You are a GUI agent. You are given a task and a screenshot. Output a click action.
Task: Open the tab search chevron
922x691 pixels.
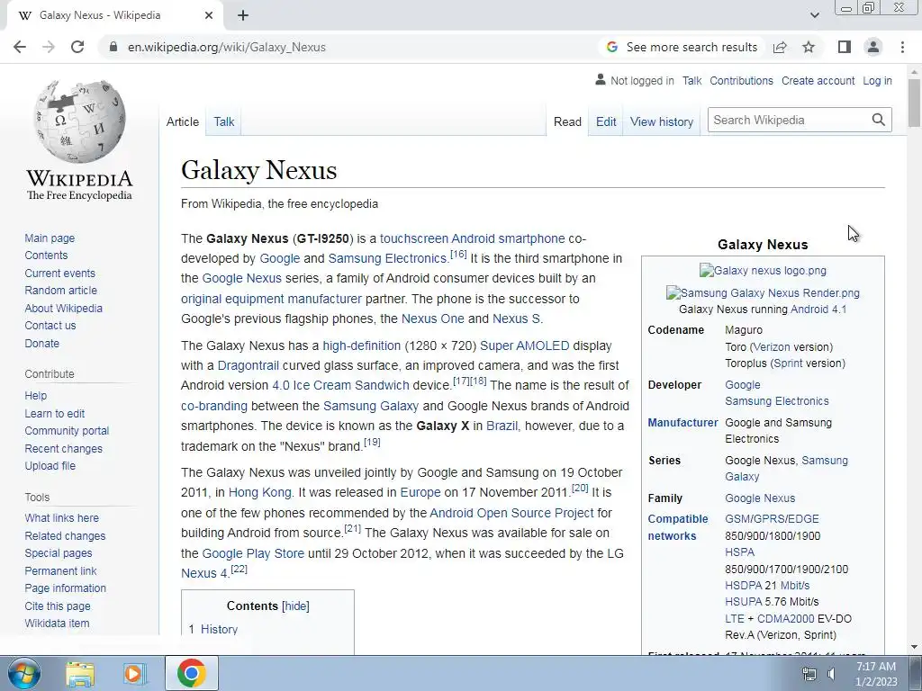tap(814, 15)
